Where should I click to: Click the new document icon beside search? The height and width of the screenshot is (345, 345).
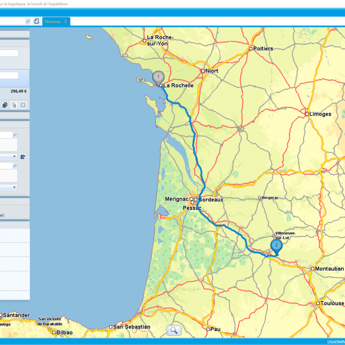pyautogui.click(x=37, y=21)
